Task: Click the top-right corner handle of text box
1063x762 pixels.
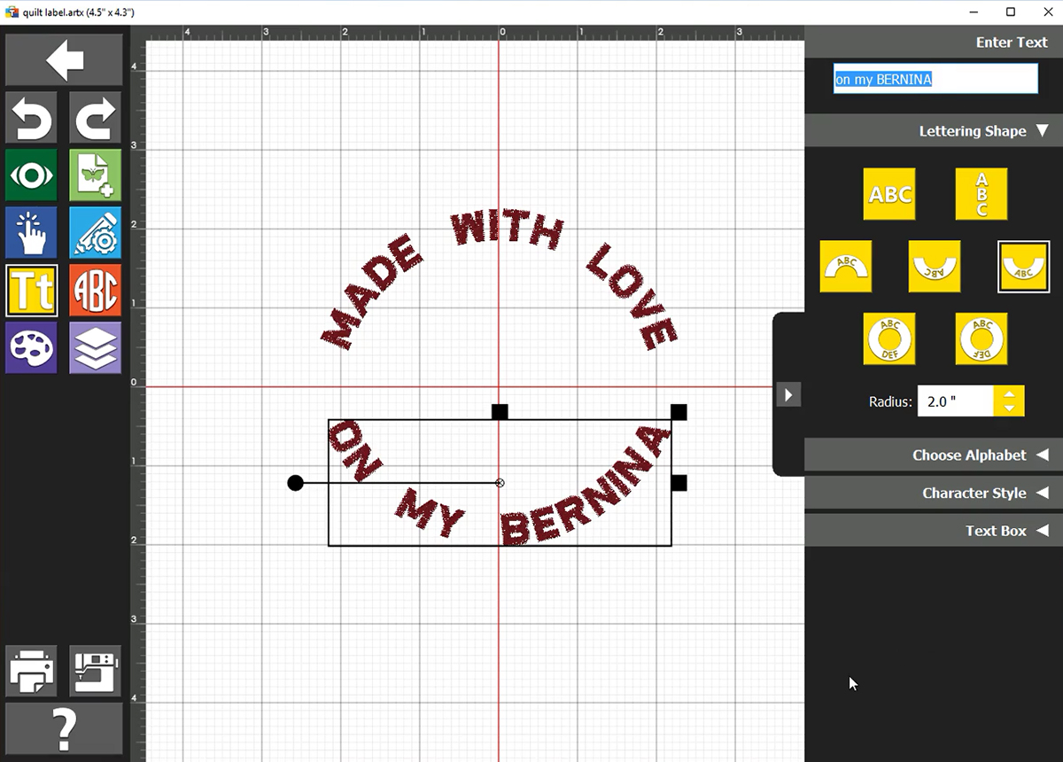Action: [679, 412]
